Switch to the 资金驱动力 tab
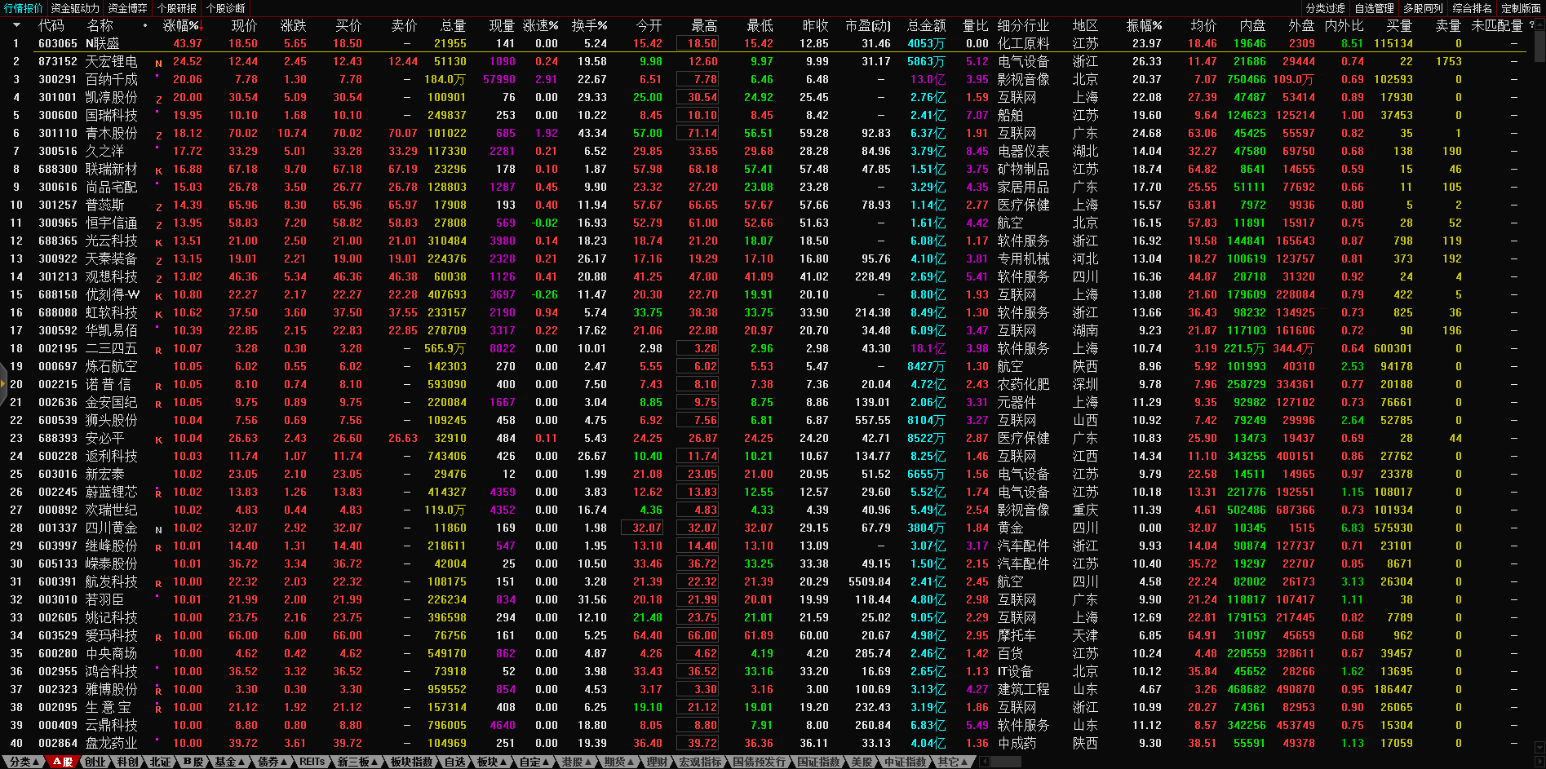This screenshot has height=769, width=1546. pos(75,8)
